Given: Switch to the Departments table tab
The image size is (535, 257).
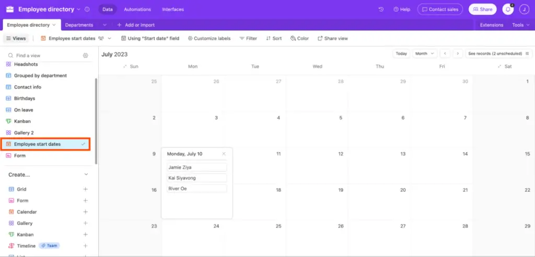Looking at the screenshot, I should coord(79,25).
